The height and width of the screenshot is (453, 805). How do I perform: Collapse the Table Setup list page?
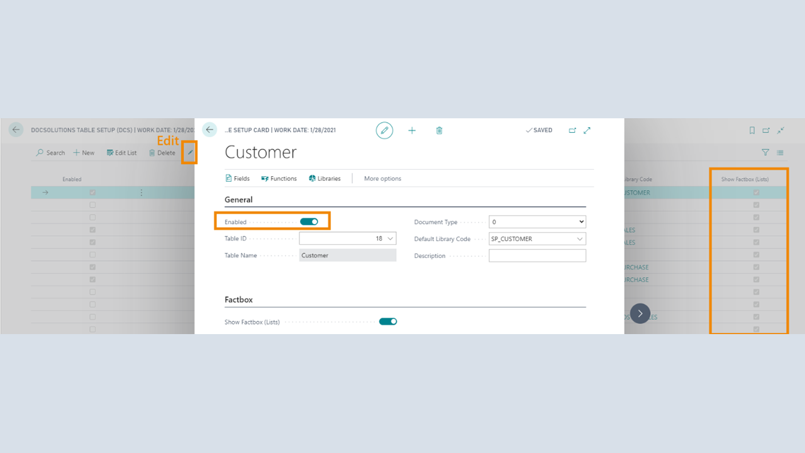click(780, 130)
